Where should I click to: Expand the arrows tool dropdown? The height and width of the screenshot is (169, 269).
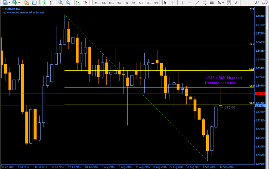click(223, 3)
